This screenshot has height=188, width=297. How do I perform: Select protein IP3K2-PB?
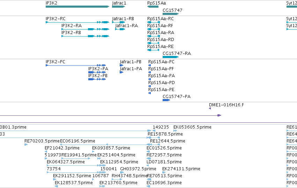click(x=97, y=79)
